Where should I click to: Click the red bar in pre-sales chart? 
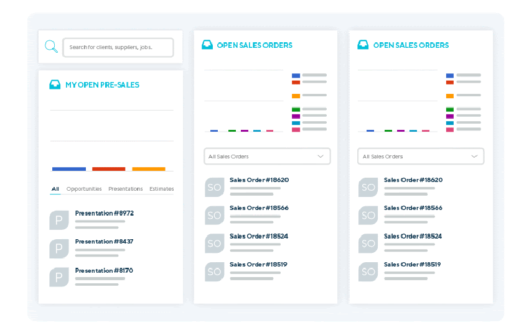point(109,169)
